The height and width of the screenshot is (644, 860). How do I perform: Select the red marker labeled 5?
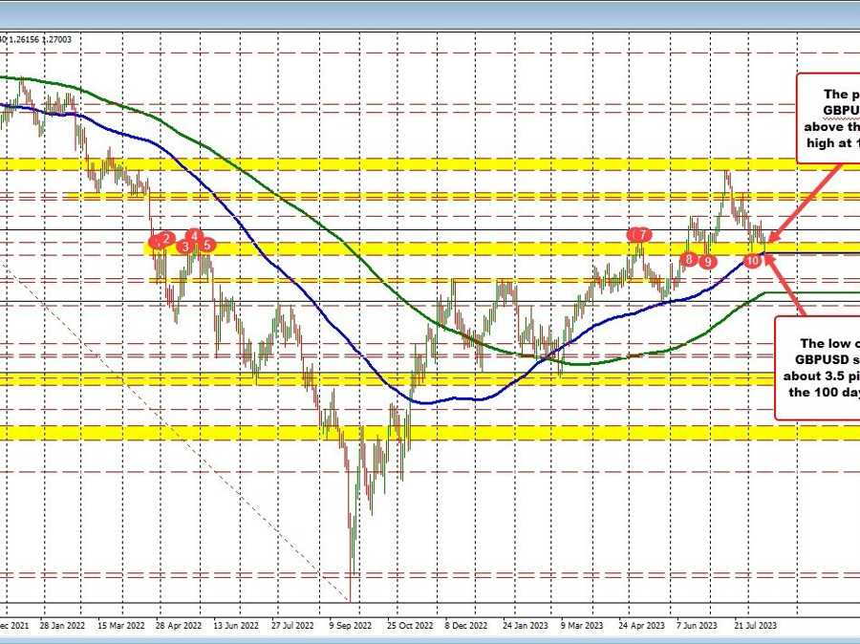tap(207, 246)
